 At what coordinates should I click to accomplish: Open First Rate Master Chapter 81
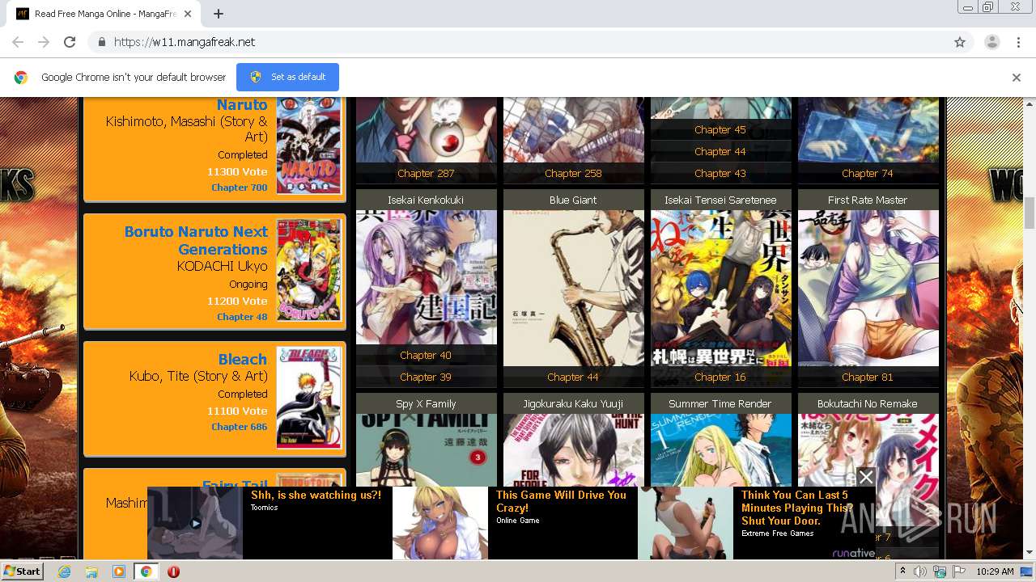[868, 377]
